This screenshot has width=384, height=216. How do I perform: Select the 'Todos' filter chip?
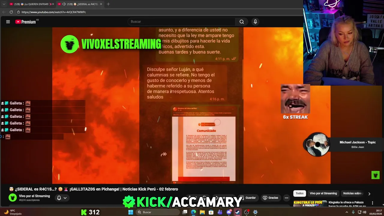[300, 193]
